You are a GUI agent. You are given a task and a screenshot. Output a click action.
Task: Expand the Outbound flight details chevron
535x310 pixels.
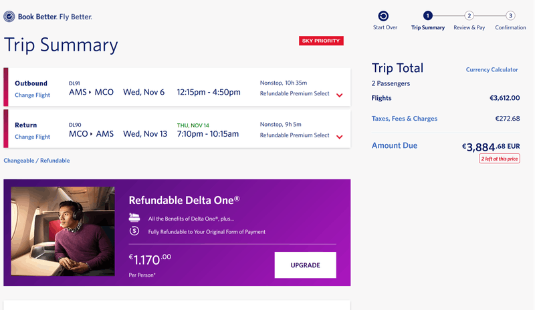click(340, 95)
